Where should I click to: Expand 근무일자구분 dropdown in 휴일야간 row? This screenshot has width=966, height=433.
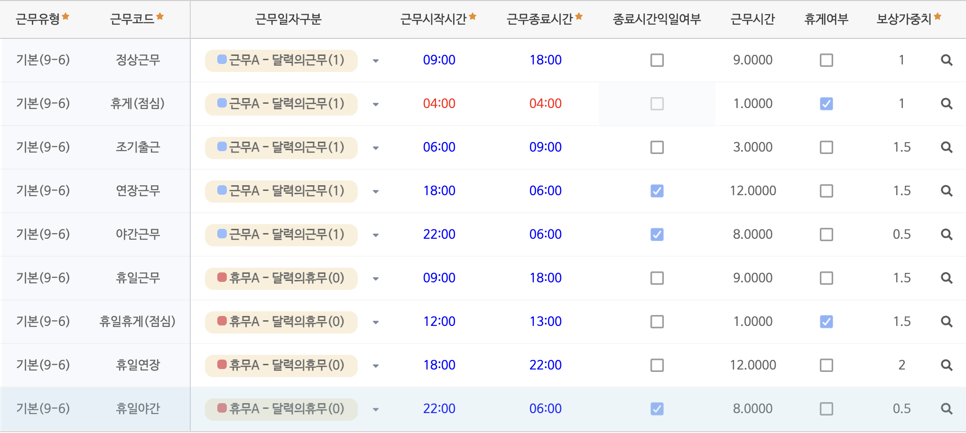click(376, 409)
